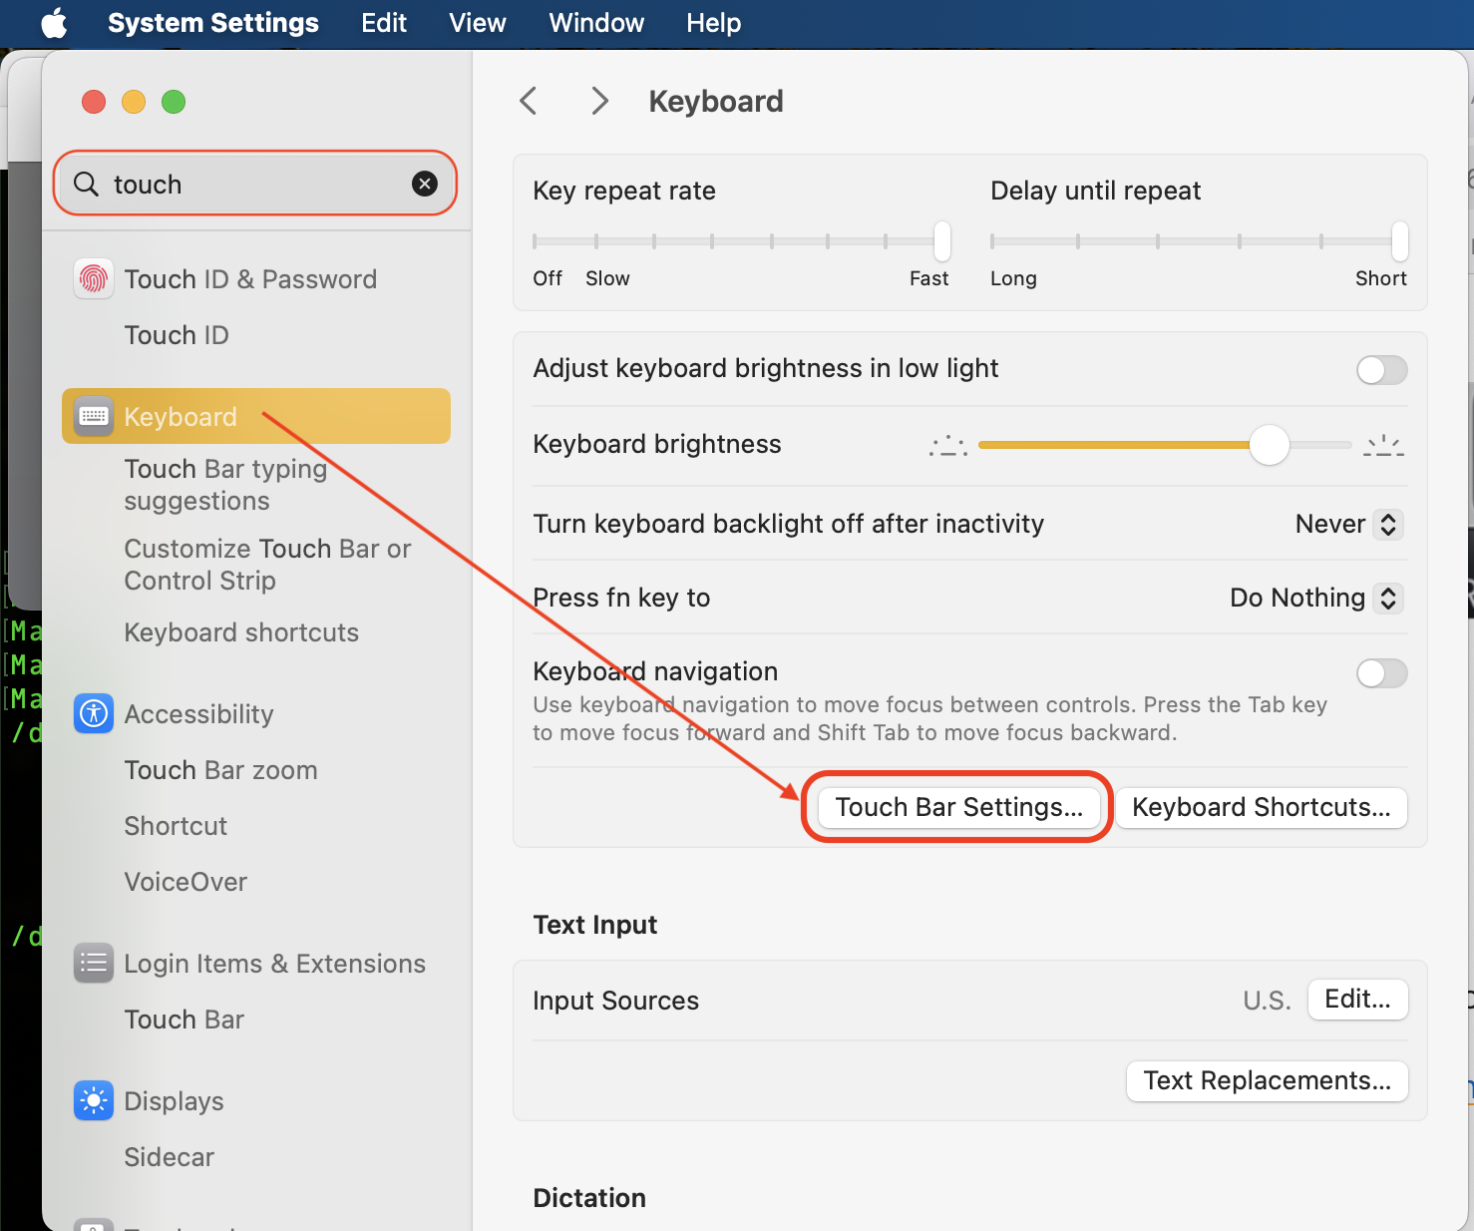Viewport: 1474px width, 1231px height.
Task: Open the View menu
Action: click(x=478, y=23)
